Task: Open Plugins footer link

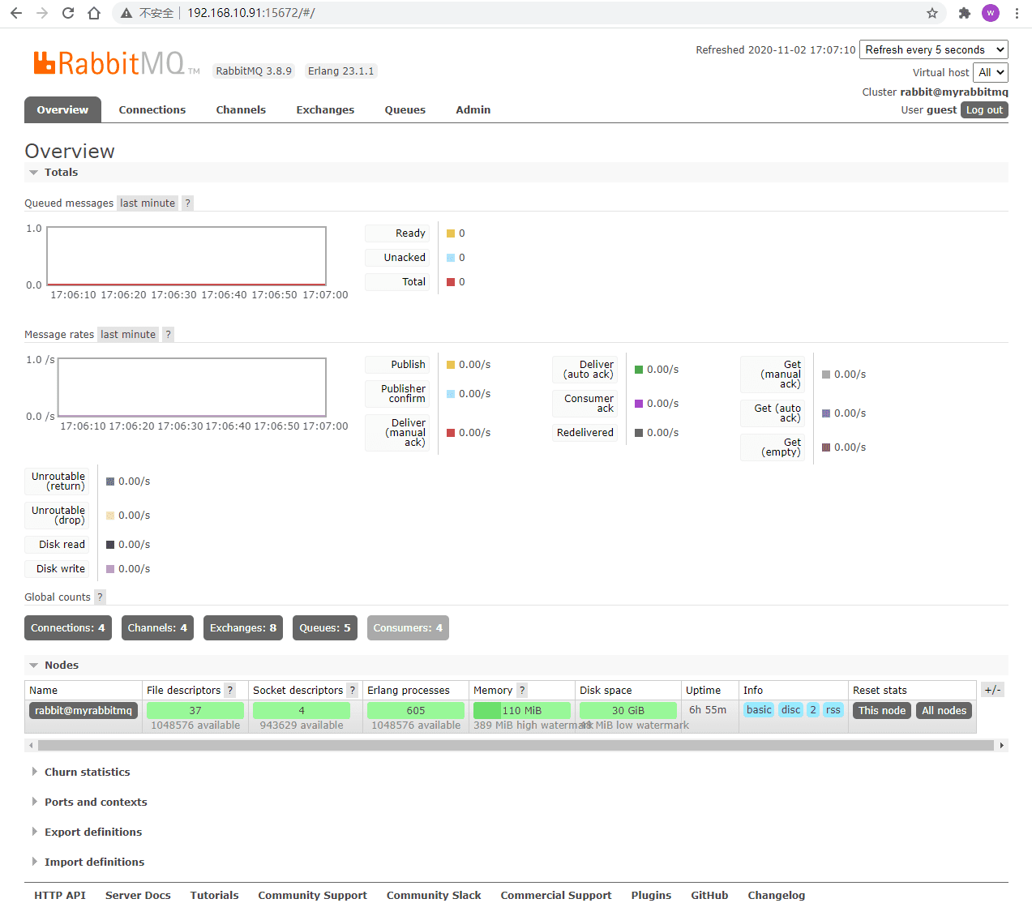Action: (x=651, y=896)
